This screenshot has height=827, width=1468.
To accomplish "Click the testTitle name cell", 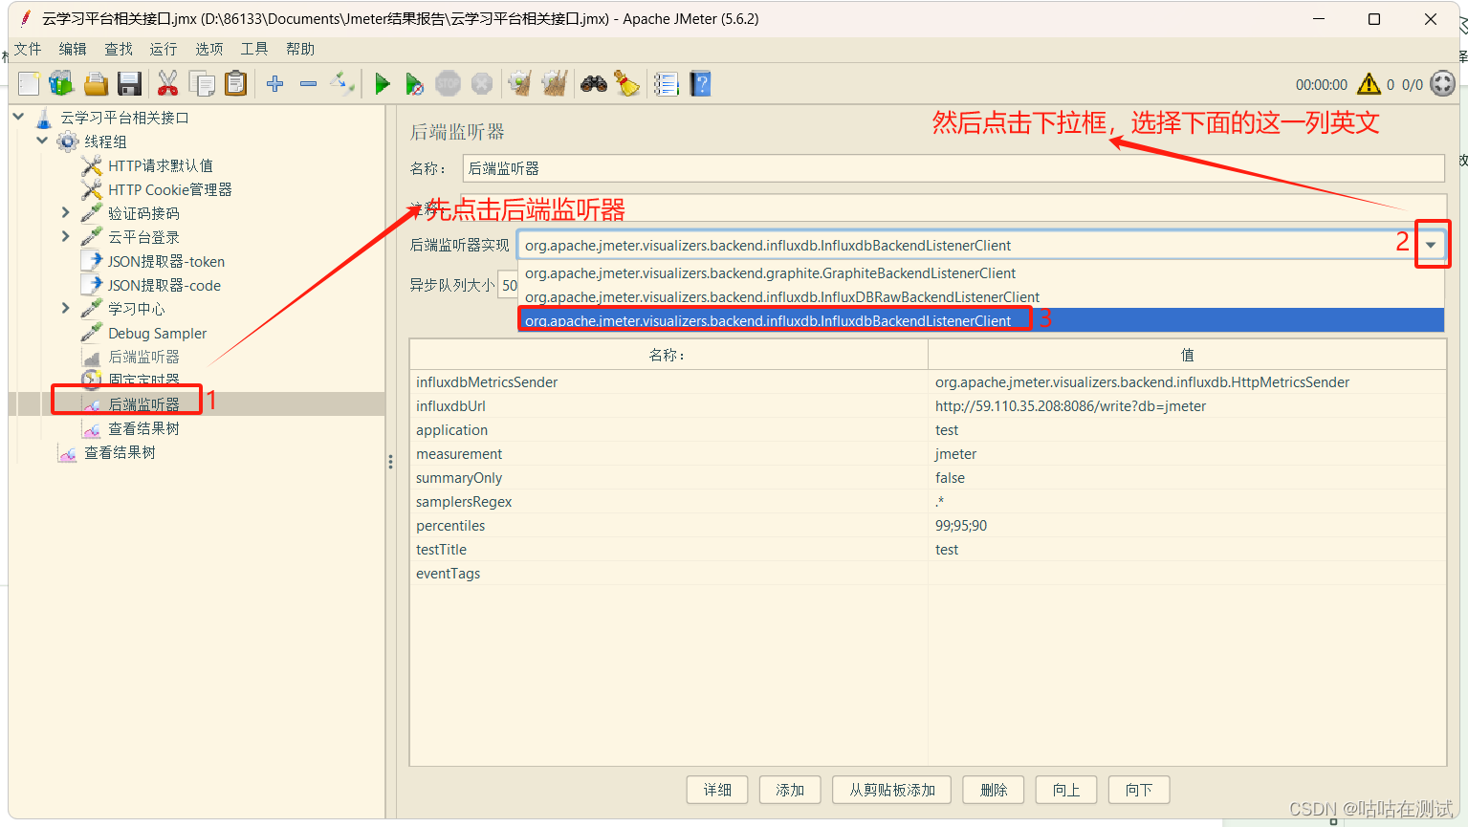I will pyautogui.click(x=668, y=550).
